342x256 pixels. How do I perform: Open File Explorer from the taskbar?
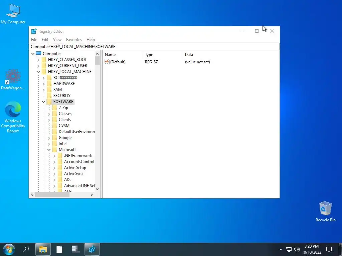[x=43, y=249]
